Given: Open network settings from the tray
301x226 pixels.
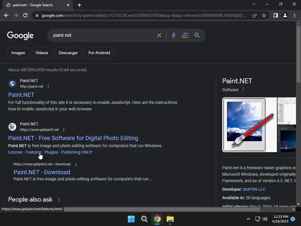Looking at the screenshot, I should click(257, 219).
